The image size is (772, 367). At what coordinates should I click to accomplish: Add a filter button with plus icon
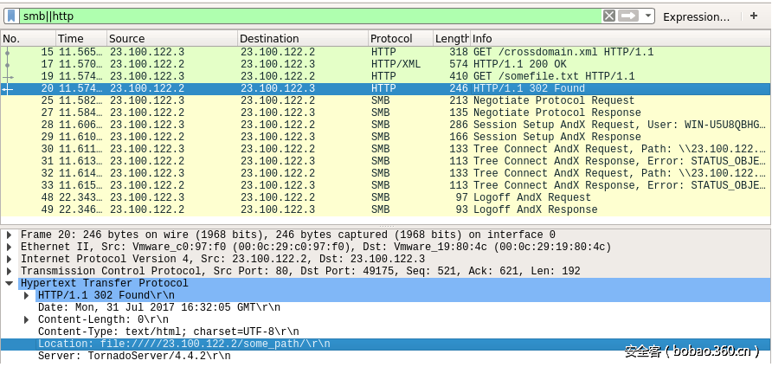[753, 16]
